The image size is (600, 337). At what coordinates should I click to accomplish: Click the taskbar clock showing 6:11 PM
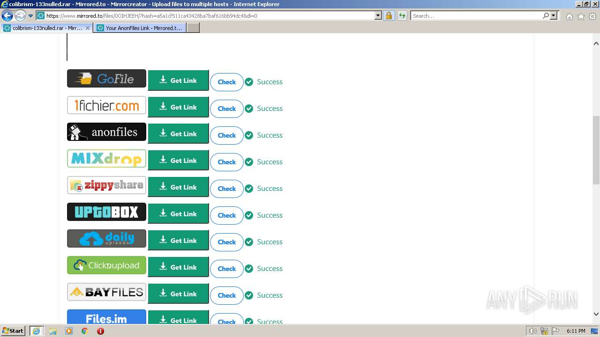[x=576, y=331]
